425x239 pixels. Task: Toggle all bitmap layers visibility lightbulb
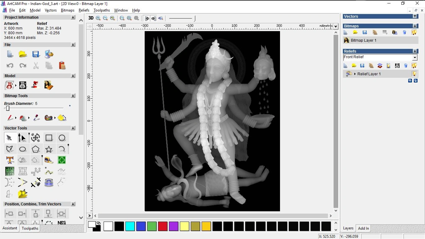tap(414, 32)
